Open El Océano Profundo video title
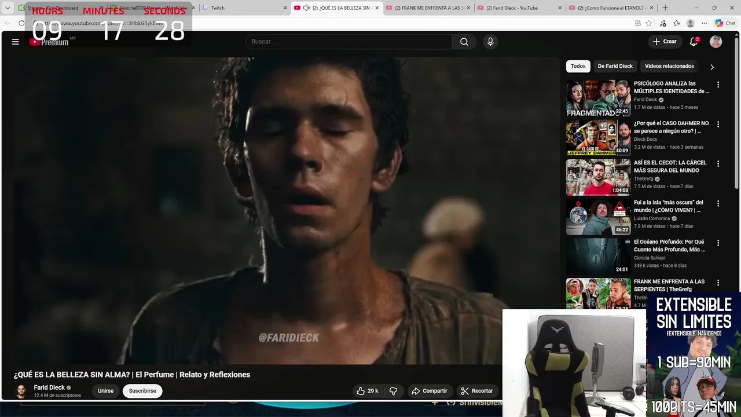Image resolution: width=741 pixels, height=417 pixels. coord(669,246)
